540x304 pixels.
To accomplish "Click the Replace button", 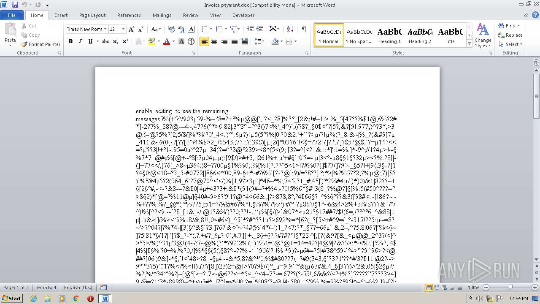I will (510, 35).
